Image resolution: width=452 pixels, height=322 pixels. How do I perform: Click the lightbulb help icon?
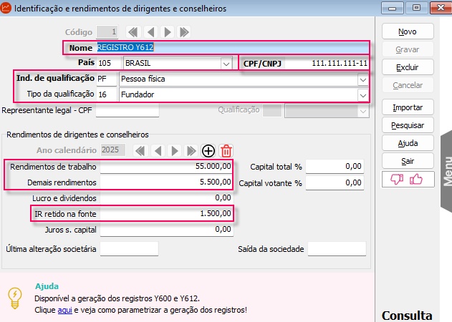15,298
